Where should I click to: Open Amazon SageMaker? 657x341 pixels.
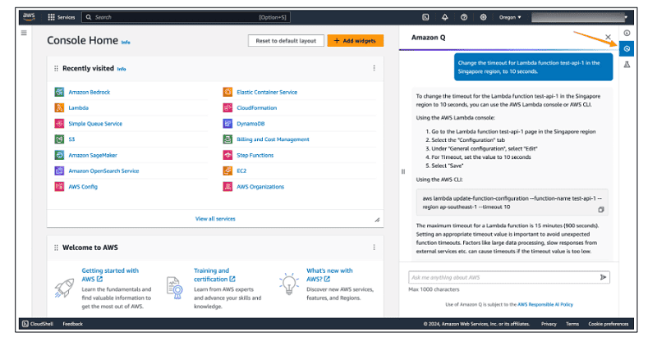(93, 155)
